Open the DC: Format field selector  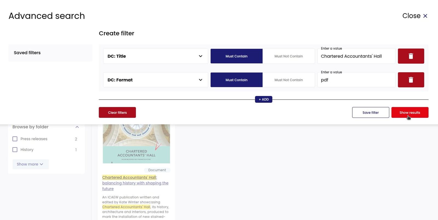tap(155, 80)
